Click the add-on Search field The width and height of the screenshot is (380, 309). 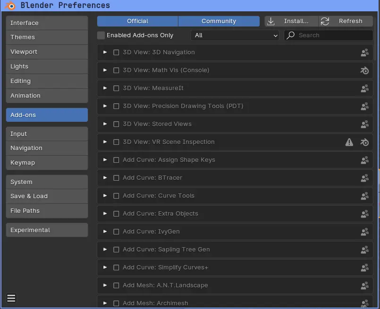coord(333,35)
